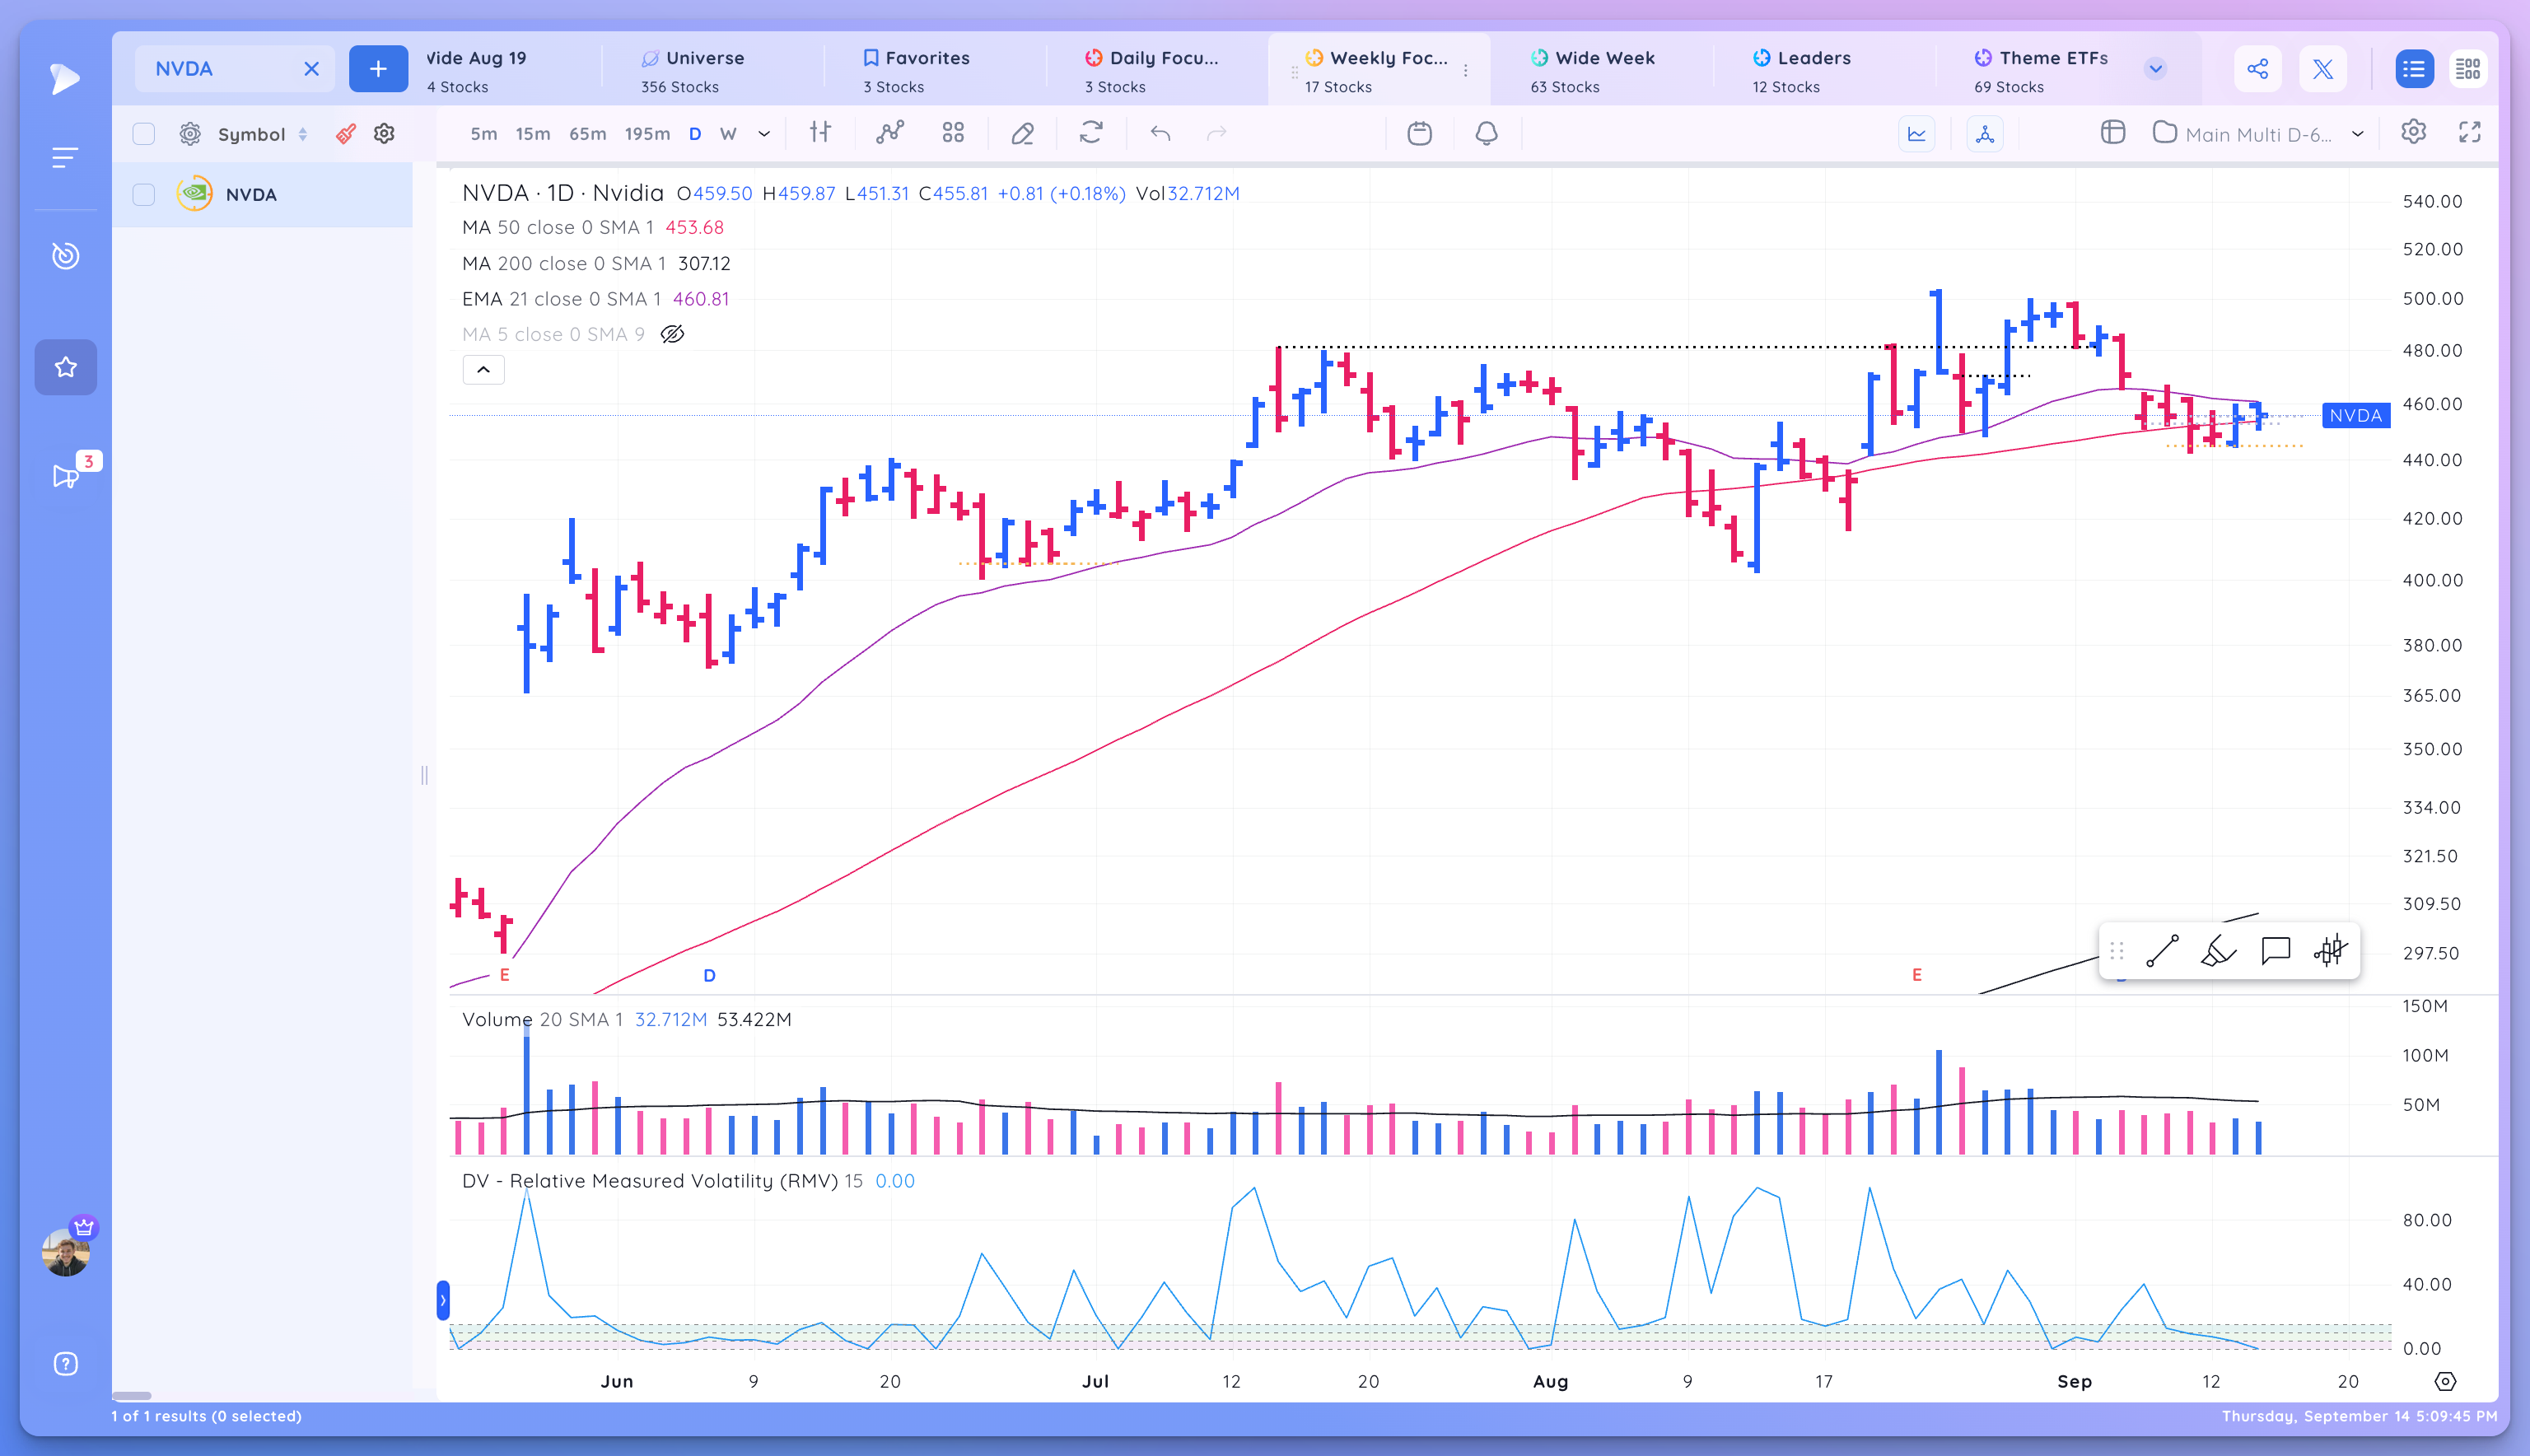The height and width of the screenshot is (1456, 2530).
Task: Open announcements megaphone with badge 3
Action: [x=66, y=476]
